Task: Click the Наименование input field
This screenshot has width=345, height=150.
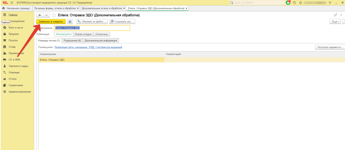Action: (x=92, y=28)
